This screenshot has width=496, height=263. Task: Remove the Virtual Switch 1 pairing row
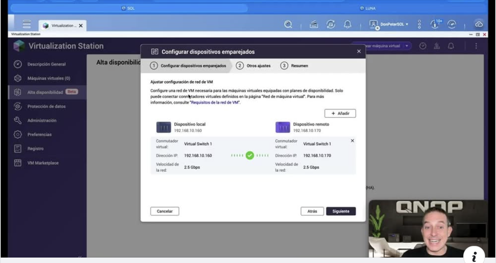point(352,141)
